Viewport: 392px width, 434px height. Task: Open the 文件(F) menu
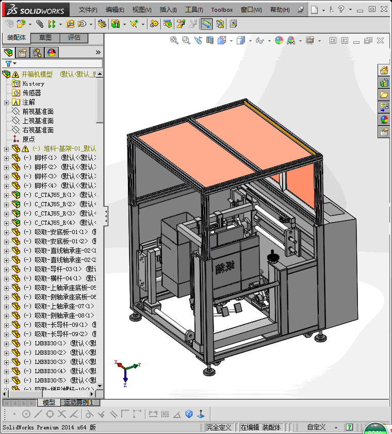tap(88, 10)
